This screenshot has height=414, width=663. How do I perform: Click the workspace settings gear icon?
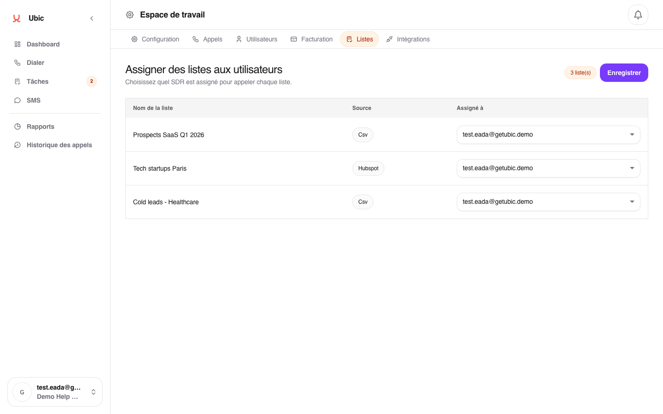(x=130, y=15)
